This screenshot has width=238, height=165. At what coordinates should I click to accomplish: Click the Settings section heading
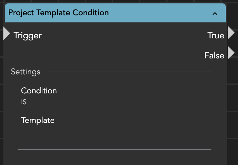point(25,72)
